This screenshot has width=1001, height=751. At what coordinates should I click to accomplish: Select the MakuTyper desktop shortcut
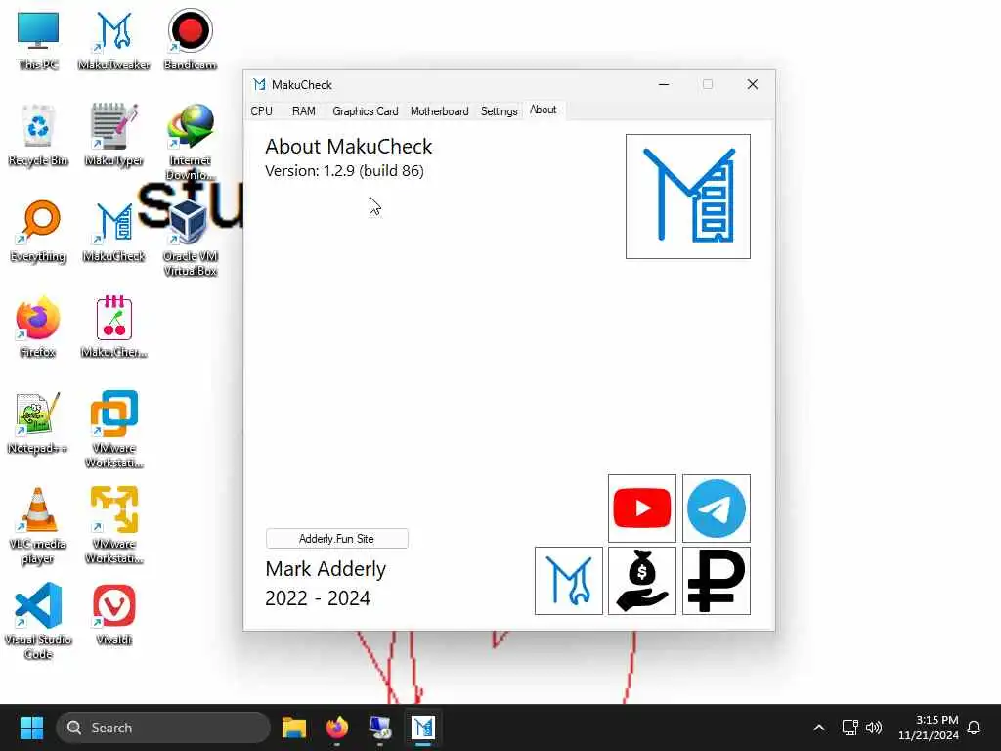pos(114,135)
